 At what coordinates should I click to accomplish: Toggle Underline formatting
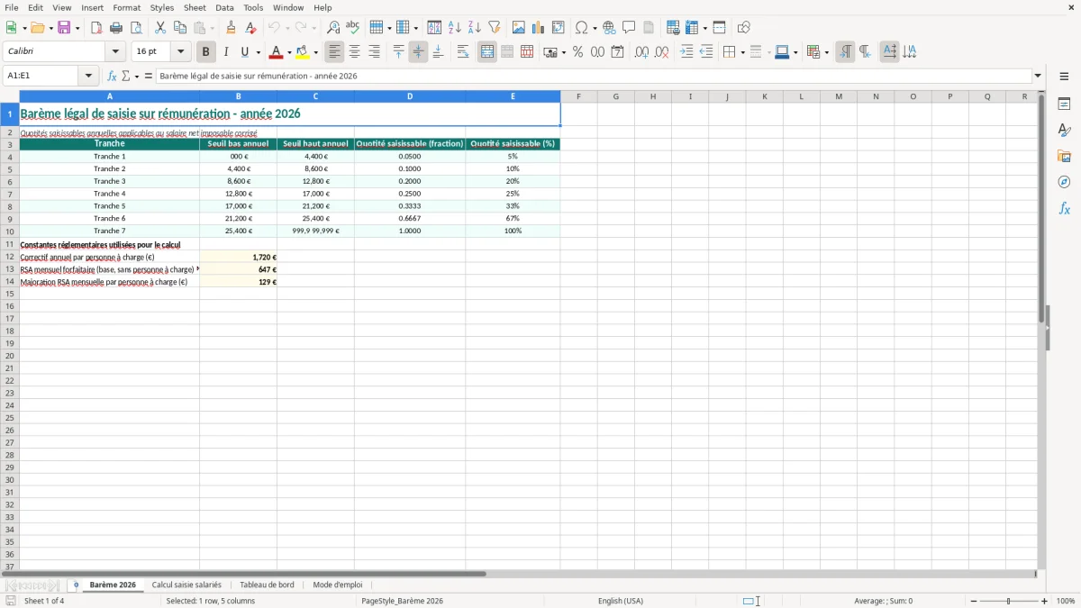244,52
